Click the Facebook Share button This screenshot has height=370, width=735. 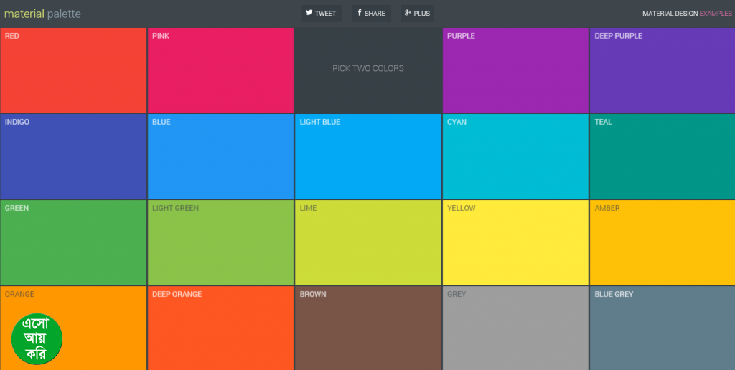click(371, 14)
